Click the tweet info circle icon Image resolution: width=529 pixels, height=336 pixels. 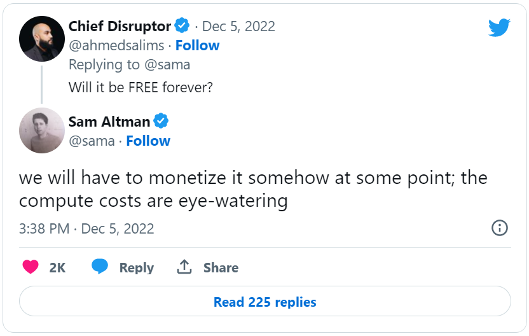click(x=500, y=228)
